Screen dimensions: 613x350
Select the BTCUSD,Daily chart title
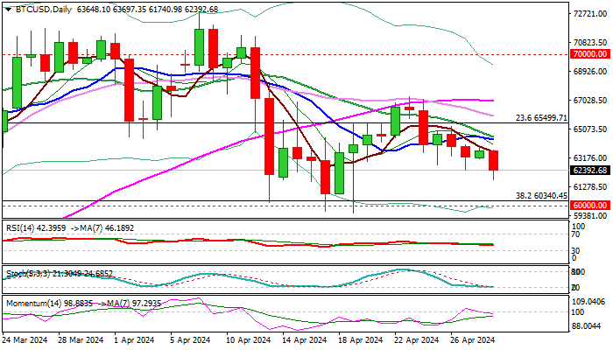click(44, 10)
